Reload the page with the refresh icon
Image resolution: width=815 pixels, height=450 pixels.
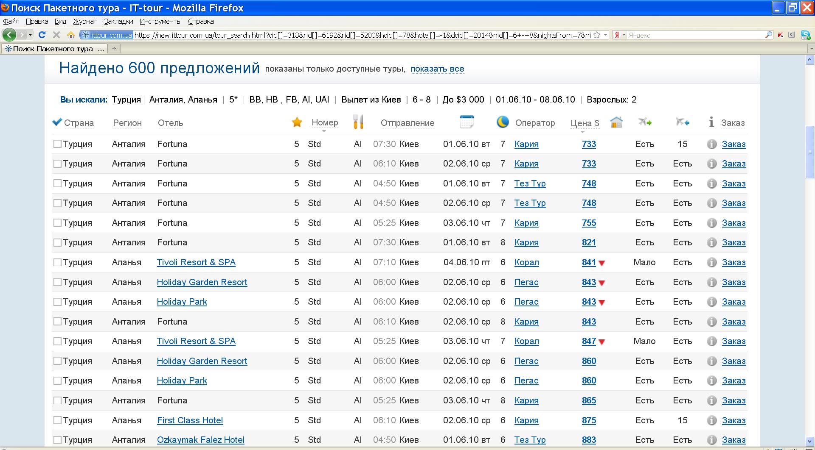pyautogui.click(x=42, y=35)
